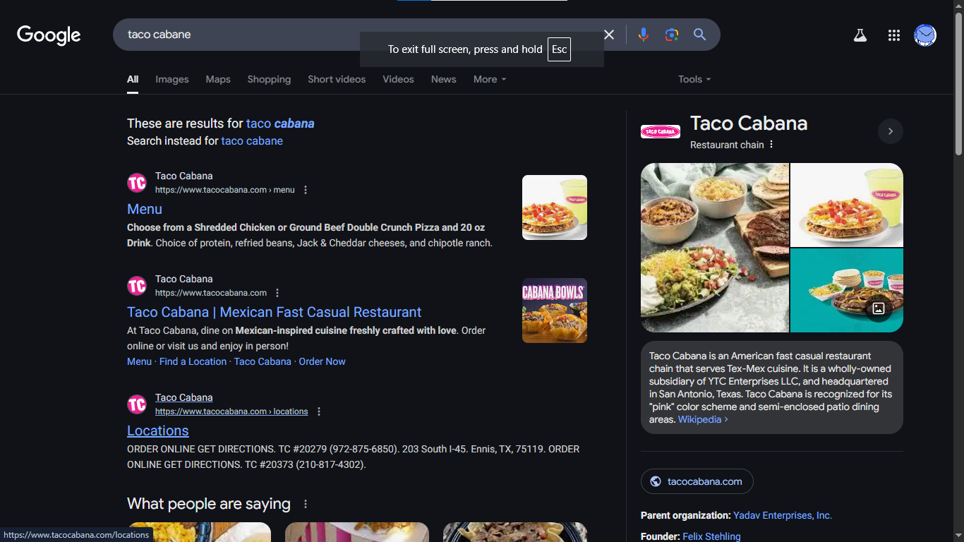Open options for Mexican Fast Casual result
This screenshot has width=964, height=542.
(277, 293)
